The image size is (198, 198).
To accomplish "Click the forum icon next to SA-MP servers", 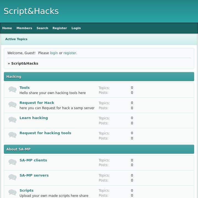I will (12, 177).
